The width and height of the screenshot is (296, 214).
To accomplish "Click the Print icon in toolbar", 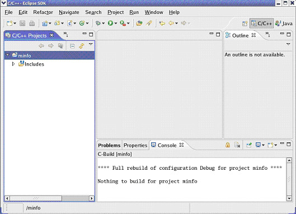I will pos(32,24).
